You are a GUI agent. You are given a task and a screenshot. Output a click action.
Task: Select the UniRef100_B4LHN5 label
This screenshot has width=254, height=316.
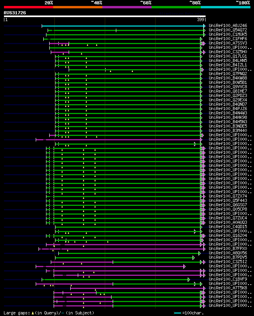tap(228, 61)
